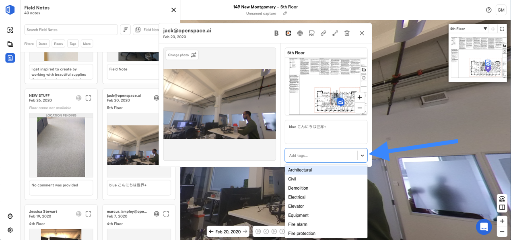Click the Search Field Notes box

71,30
